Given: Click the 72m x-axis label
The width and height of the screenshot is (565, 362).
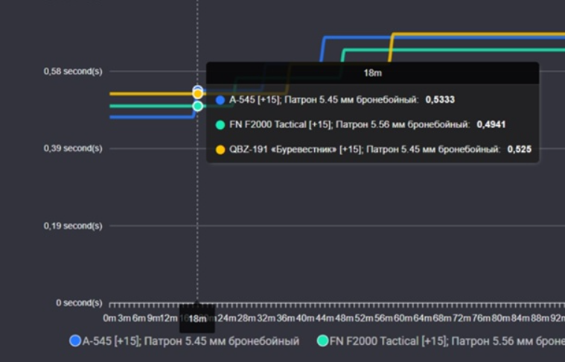Looking at the screenshot, I should 462,318.
